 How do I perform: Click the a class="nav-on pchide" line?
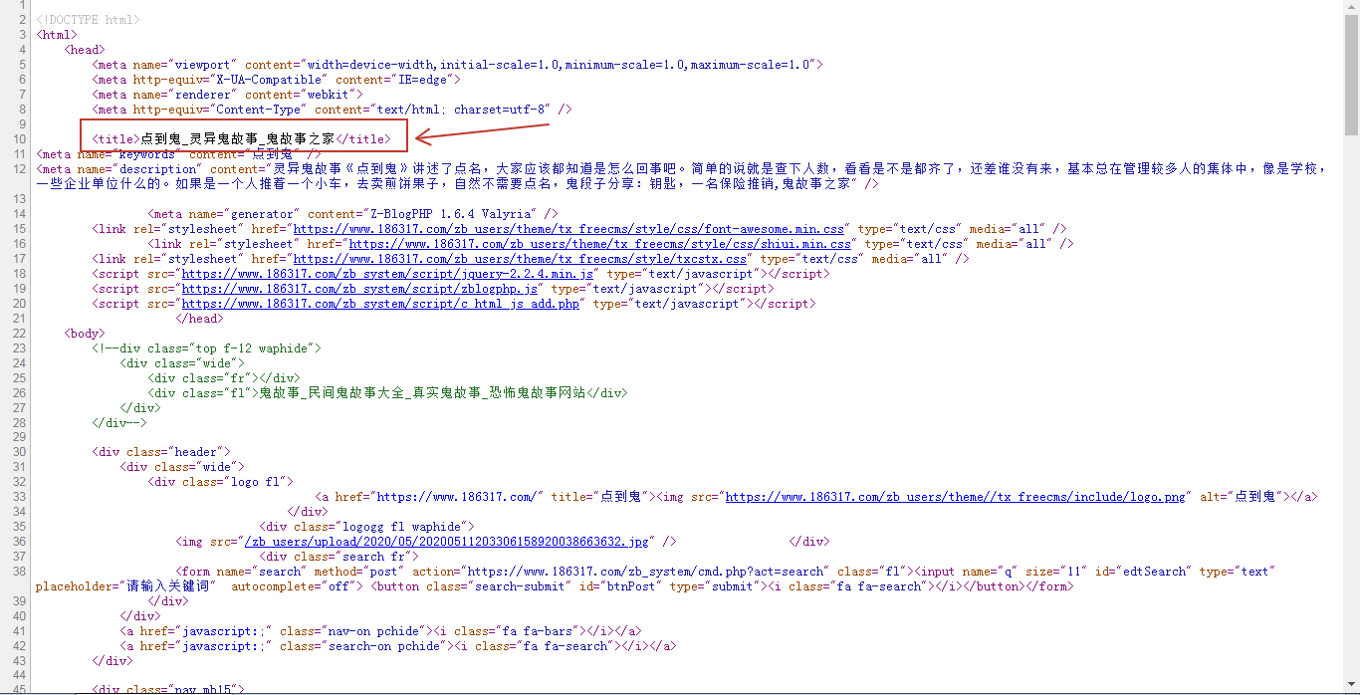[x=380, y=631]
